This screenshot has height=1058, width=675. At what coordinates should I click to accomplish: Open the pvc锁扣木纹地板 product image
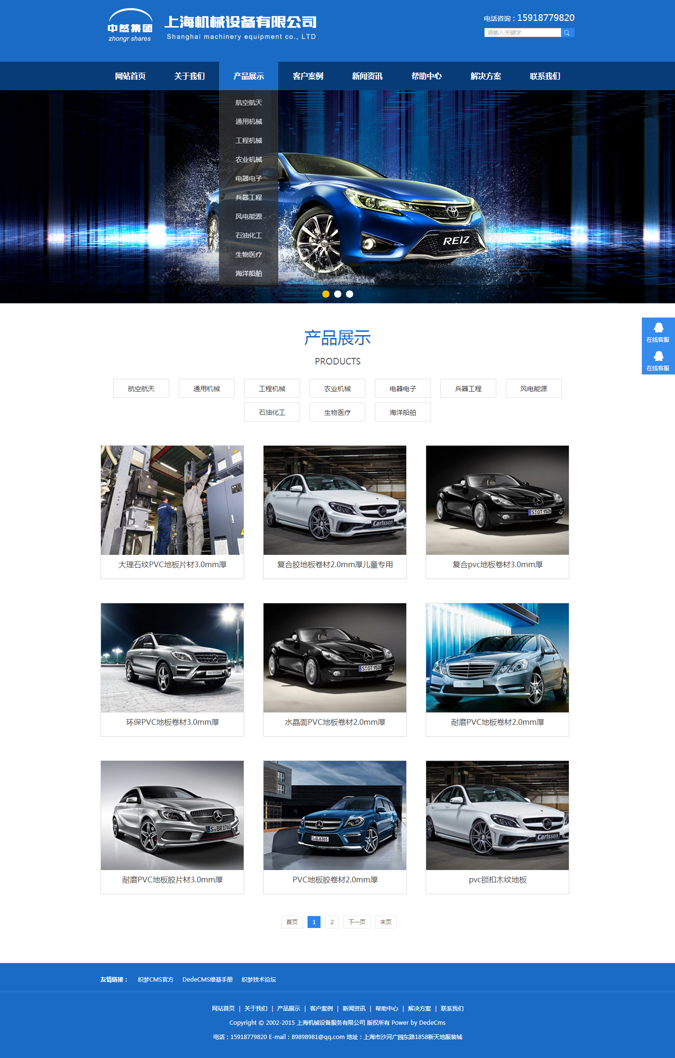click(x=497, y=815)
